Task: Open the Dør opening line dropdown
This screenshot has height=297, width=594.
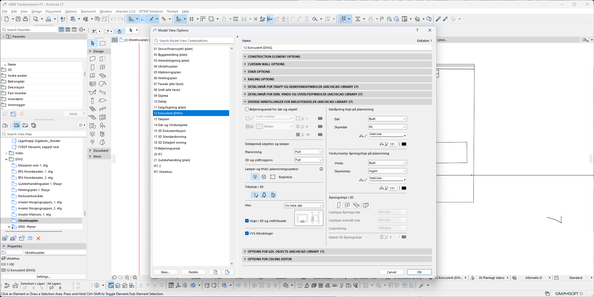Action: point(387,119)
